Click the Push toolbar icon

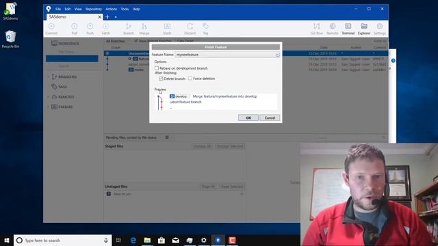(x=90, y=29)
